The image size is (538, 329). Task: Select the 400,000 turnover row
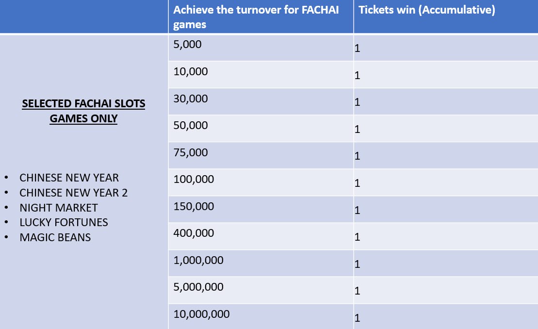click(x=353, y=236)
